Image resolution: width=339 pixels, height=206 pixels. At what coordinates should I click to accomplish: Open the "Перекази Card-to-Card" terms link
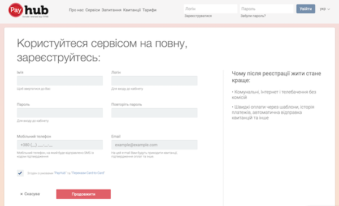pos(88,173)
